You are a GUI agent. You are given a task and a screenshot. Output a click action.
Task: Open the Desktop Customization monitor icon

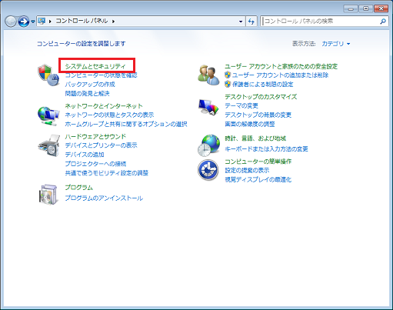(208, 107)
